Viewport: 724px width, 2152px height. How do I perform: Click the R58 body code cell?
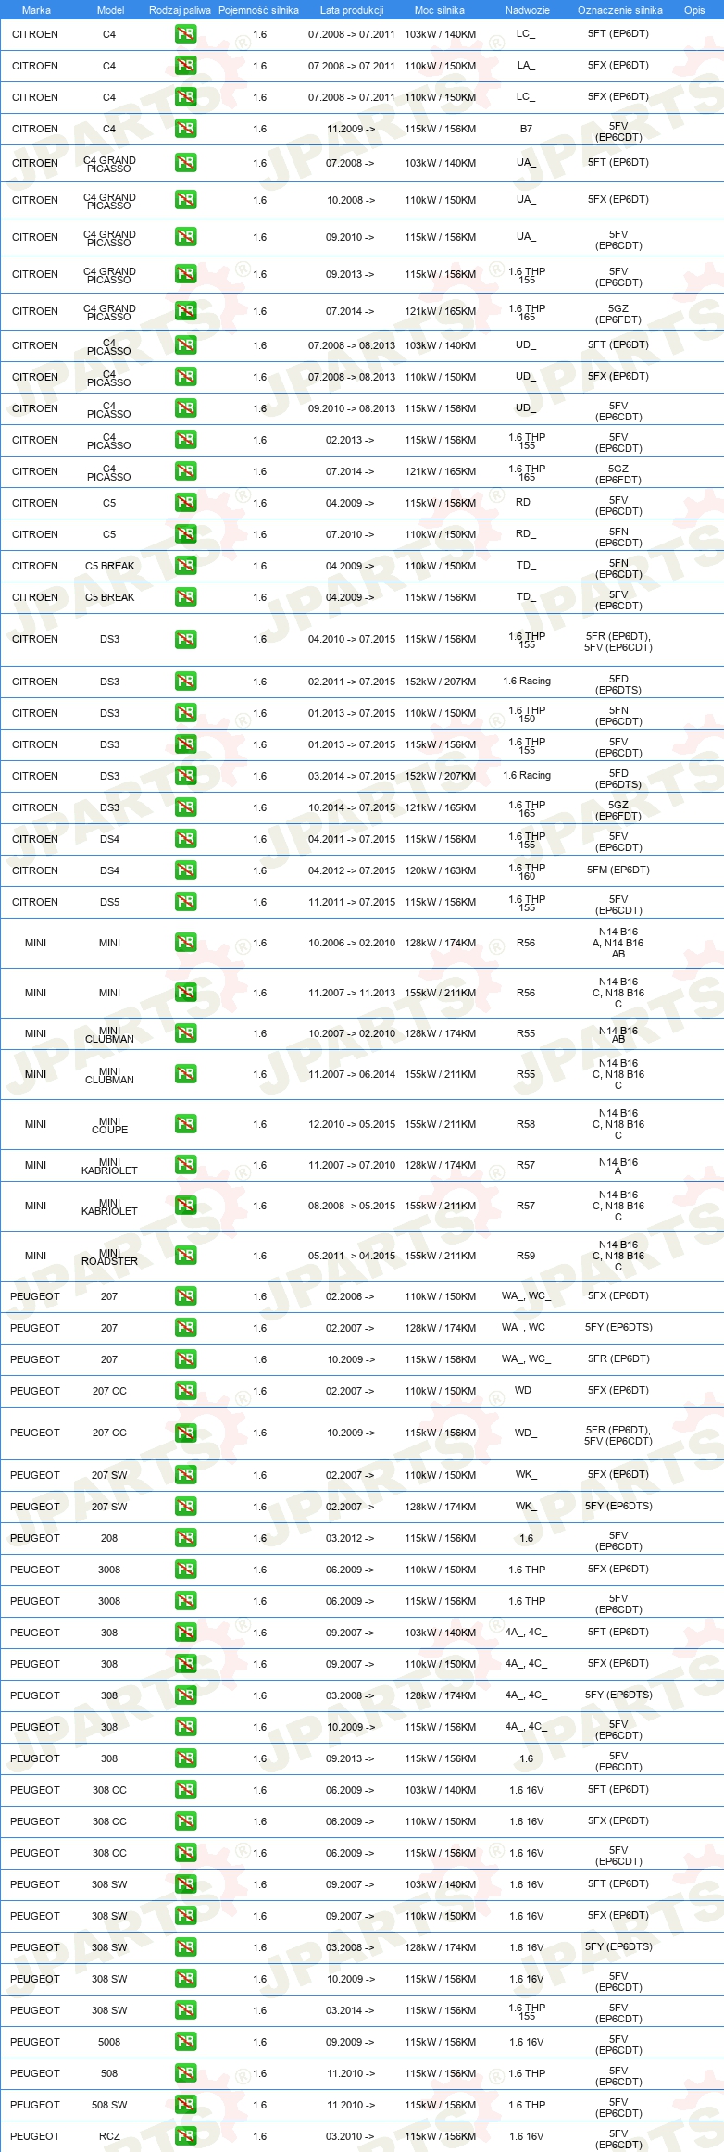pyautogui.click(x=526, y=1124)
